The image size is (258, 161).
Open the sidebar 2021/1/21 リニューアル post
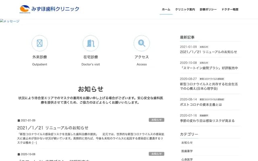208,52
